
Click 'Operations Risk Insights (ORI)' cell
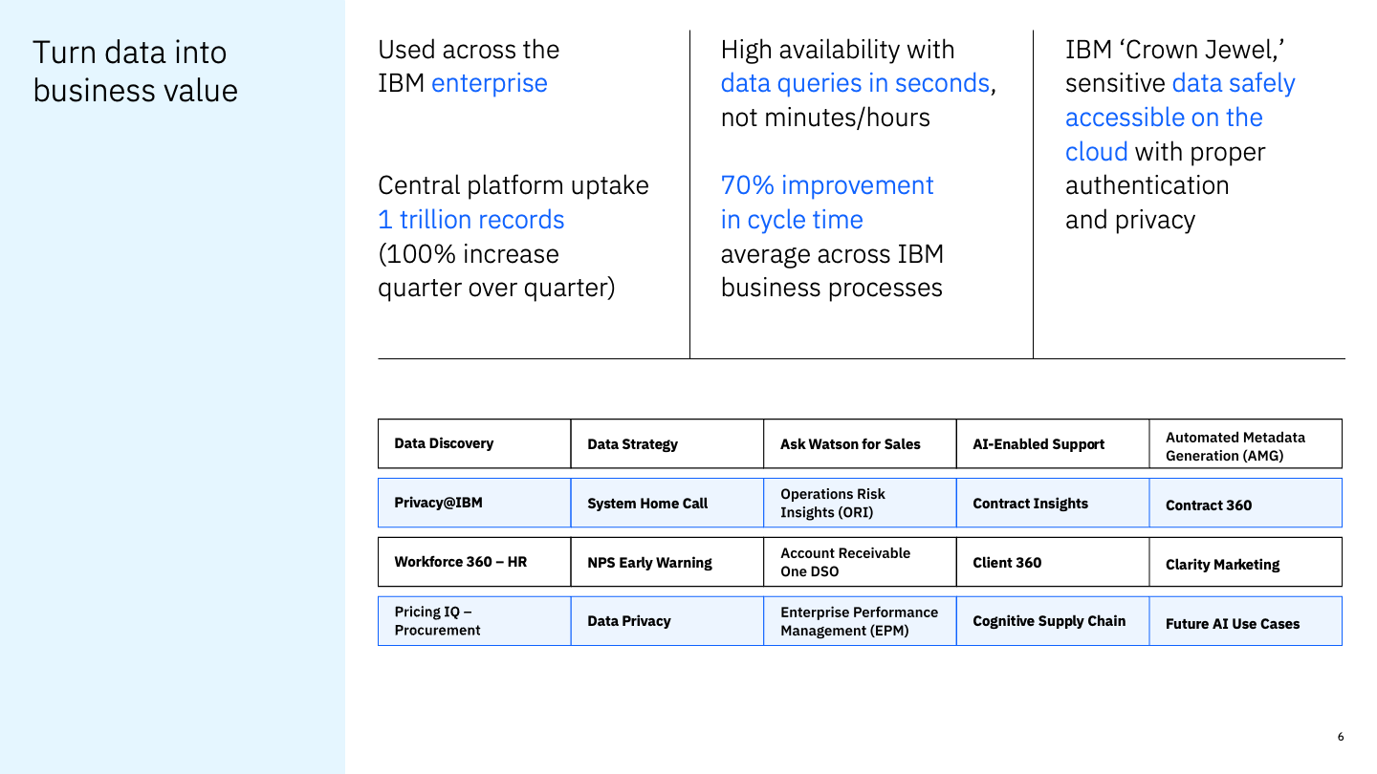coord(860,503)
